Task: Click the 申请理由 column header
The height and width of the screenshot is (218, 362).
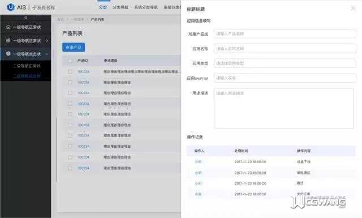Action: (111, 61)
